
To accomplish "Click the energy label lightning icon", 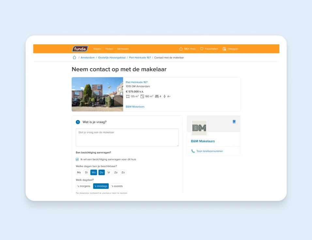I will pyautogui.click(x=164, y=97).
